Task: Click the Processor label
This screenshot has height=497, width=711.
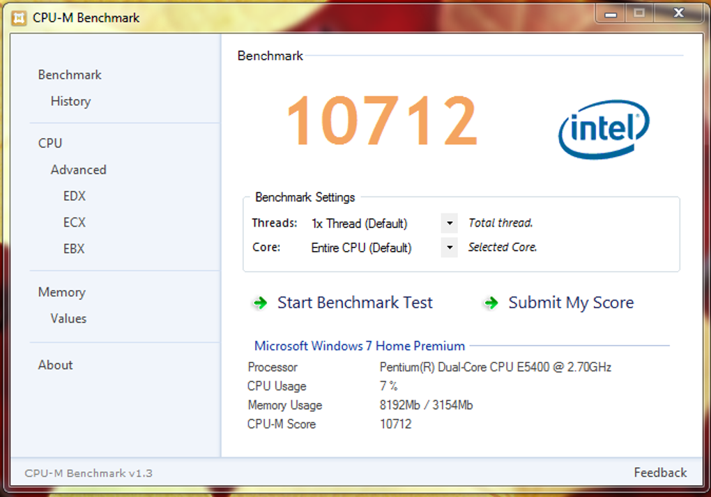Action: point(273,367)
